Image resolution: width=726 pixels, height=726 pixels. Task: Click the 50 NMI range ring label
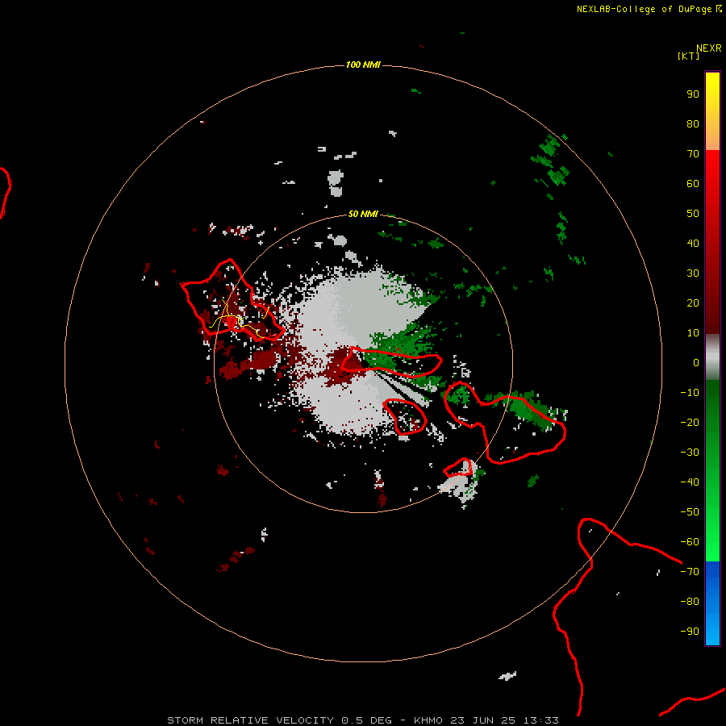tap(363, 214)
